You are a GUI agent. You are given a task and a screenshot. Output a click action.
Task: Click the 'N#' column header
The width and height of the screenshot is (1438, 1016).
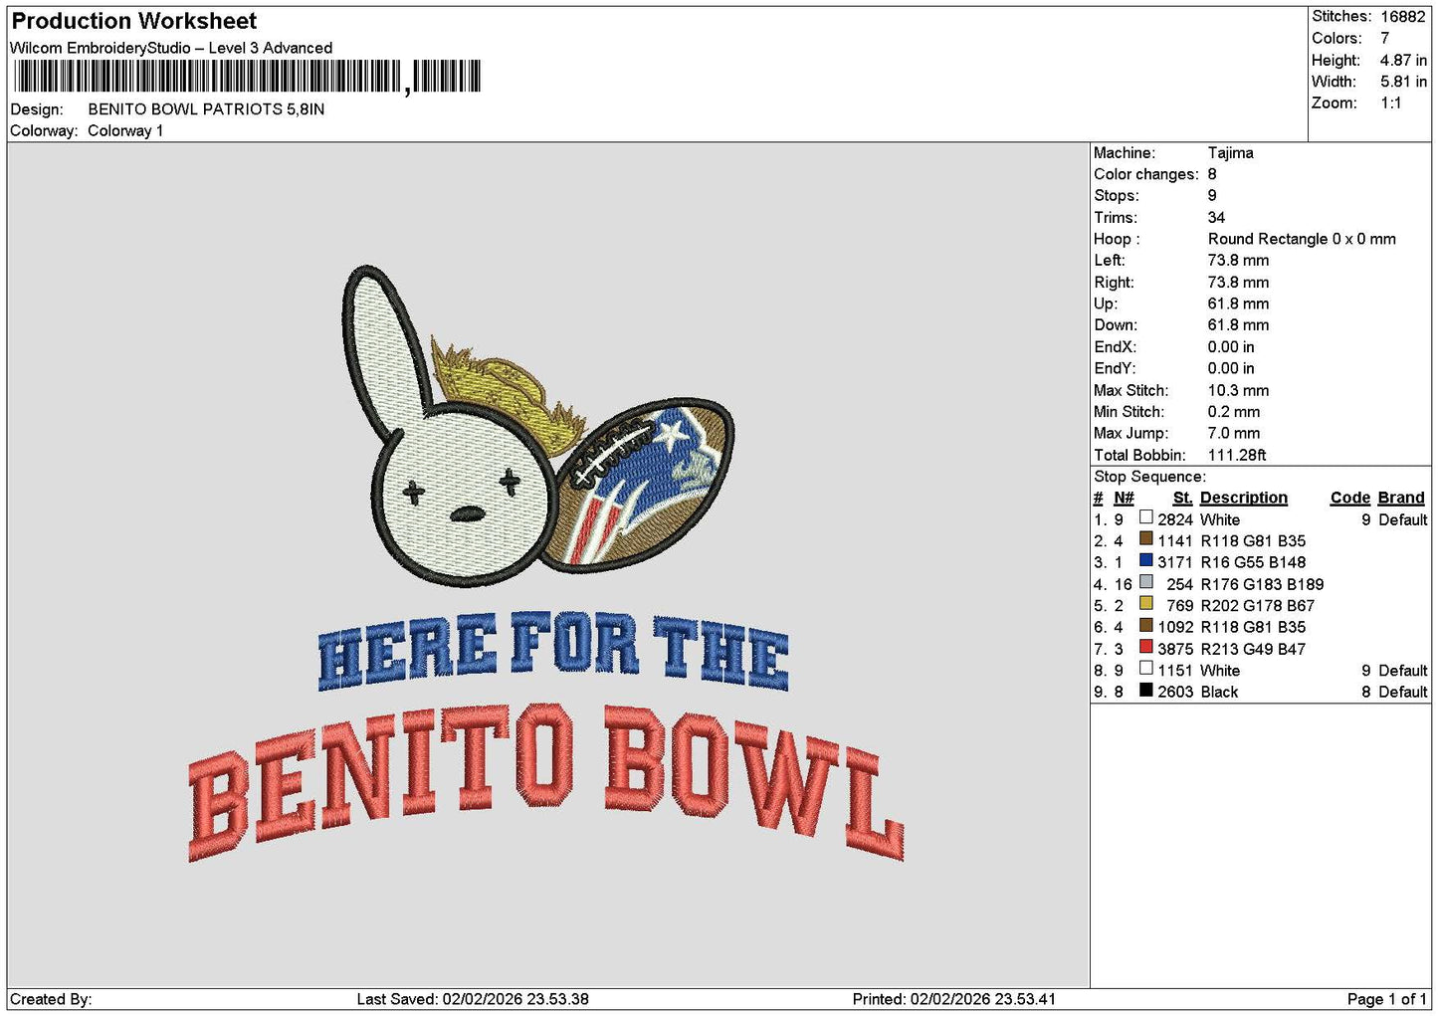1124,499
